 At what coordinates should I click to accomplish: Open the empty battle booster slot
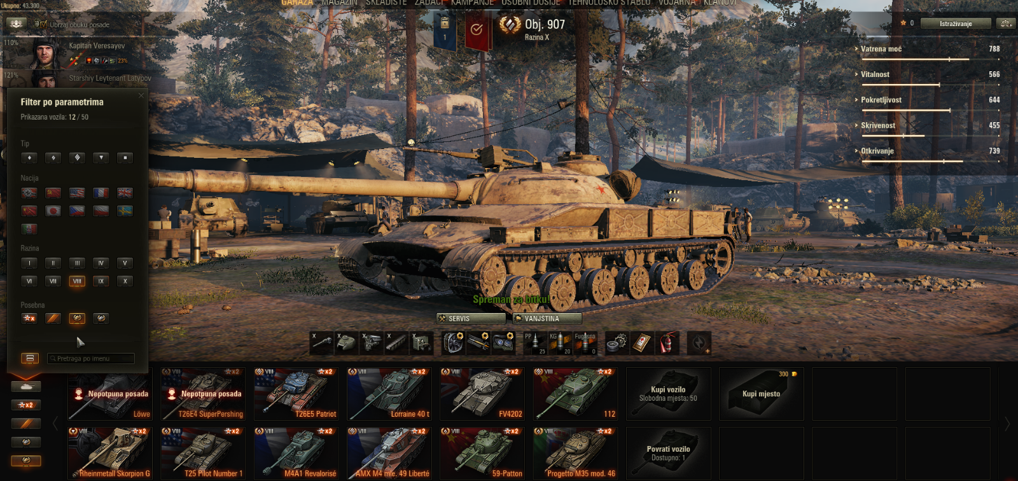click(x=699, y=343)
